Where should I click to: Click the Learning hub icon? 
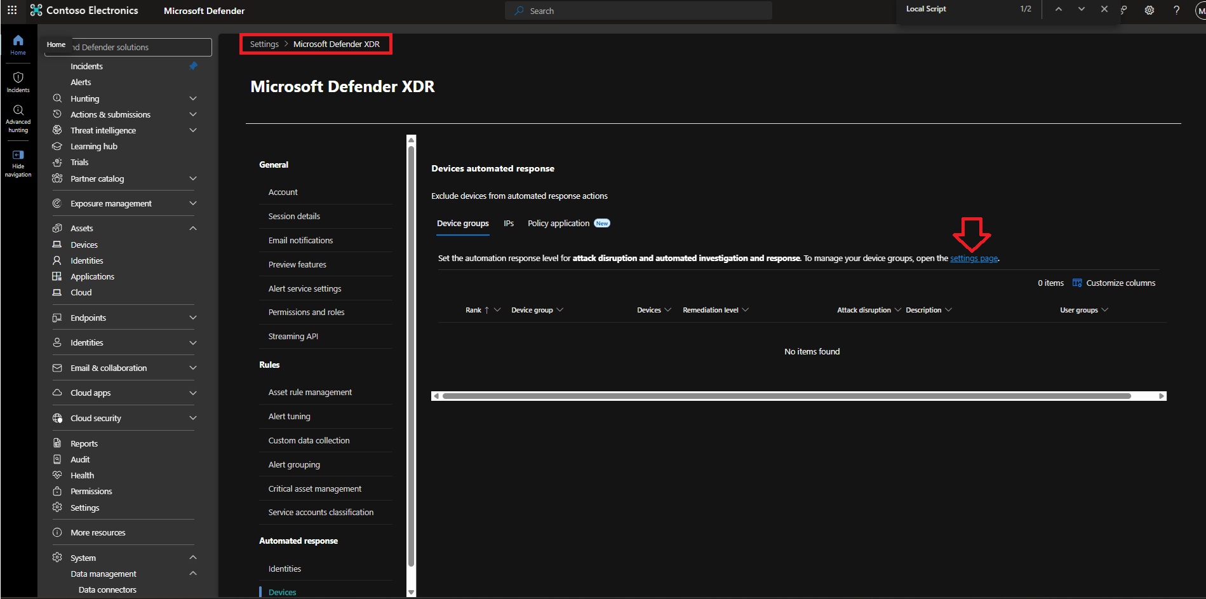coord(57,146)
